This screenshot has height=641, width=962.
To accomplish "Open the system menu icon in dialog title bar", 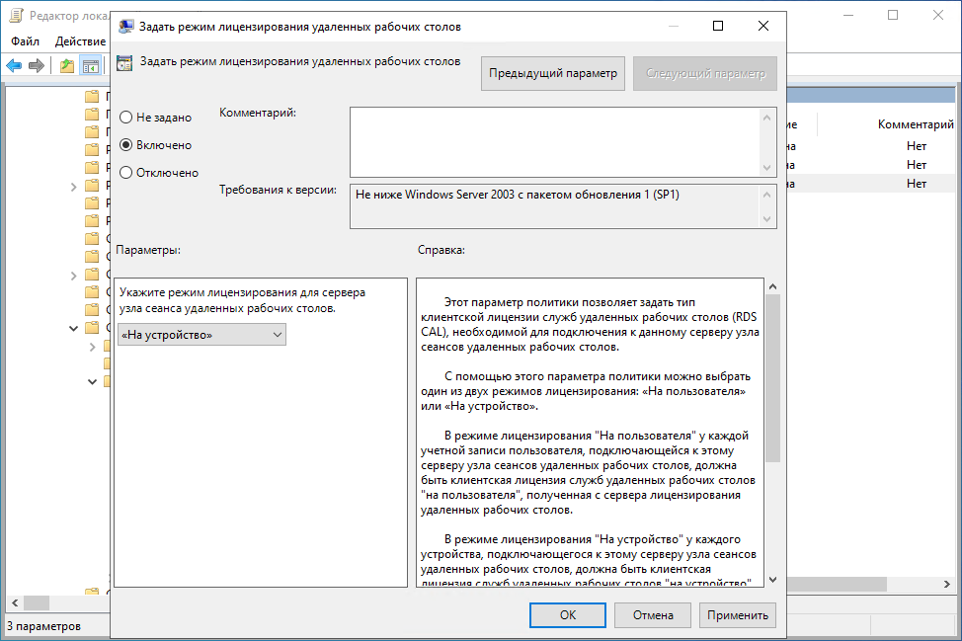I will point(126,26).
